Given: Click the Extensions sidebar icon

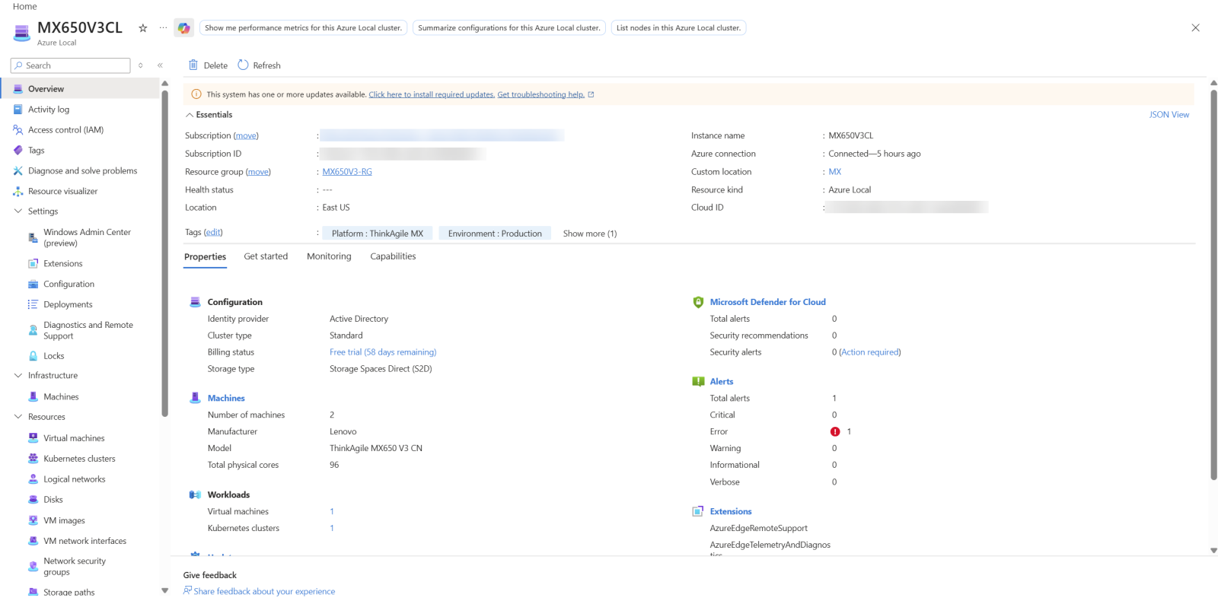Looking at the screenshot, I should point(33,264).
